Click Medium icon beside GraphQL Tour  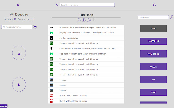(51, 33)
